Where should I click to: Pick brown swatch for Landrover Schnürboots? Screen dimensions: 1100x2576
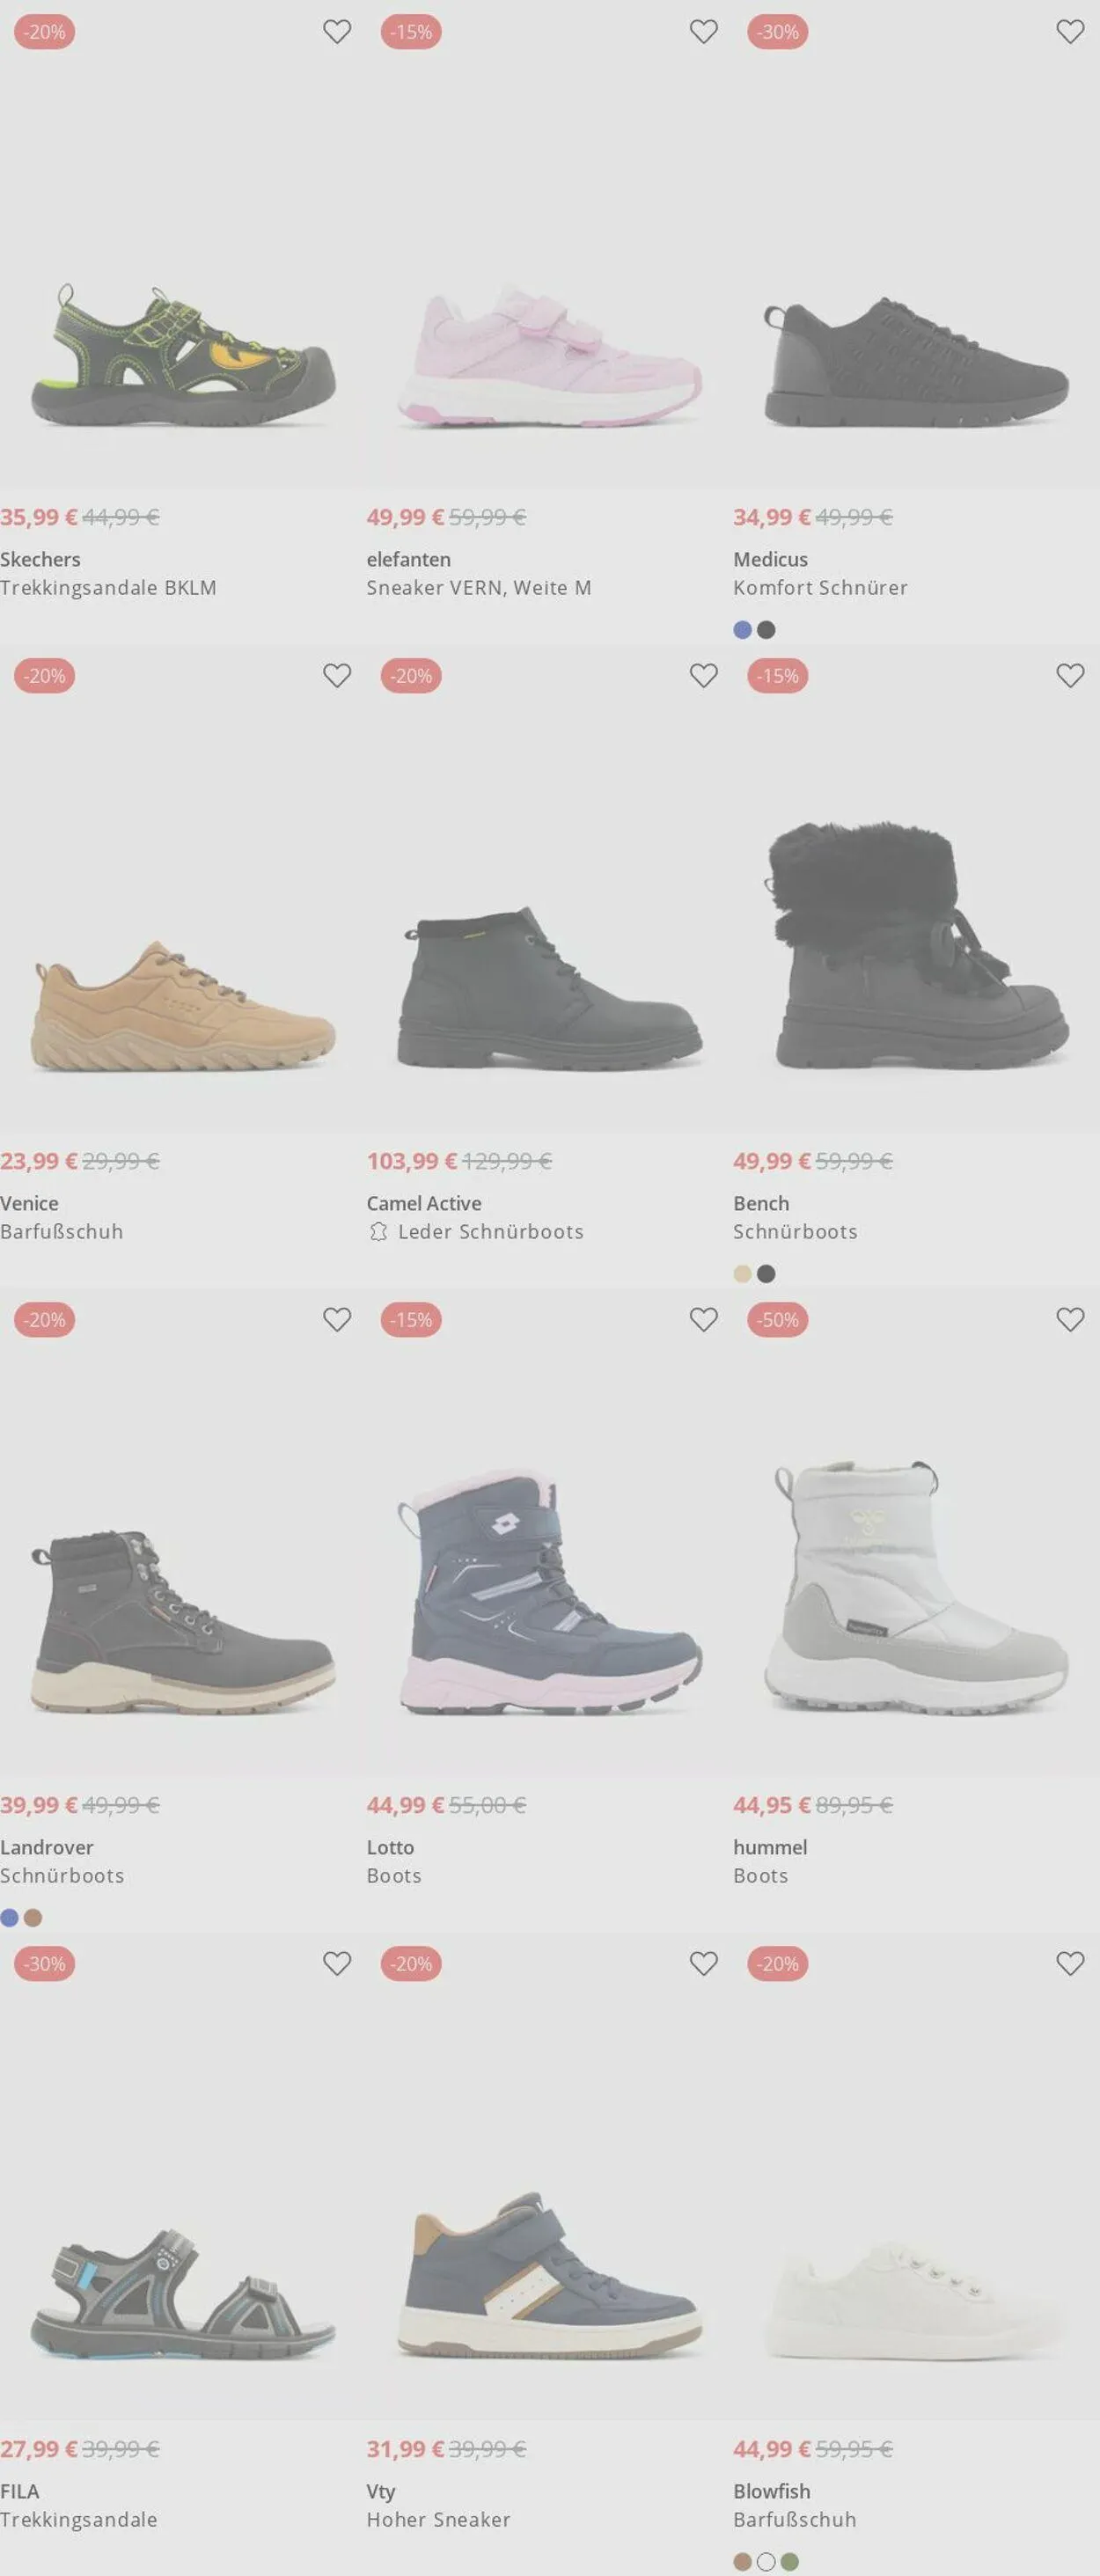click(33, 1918)
